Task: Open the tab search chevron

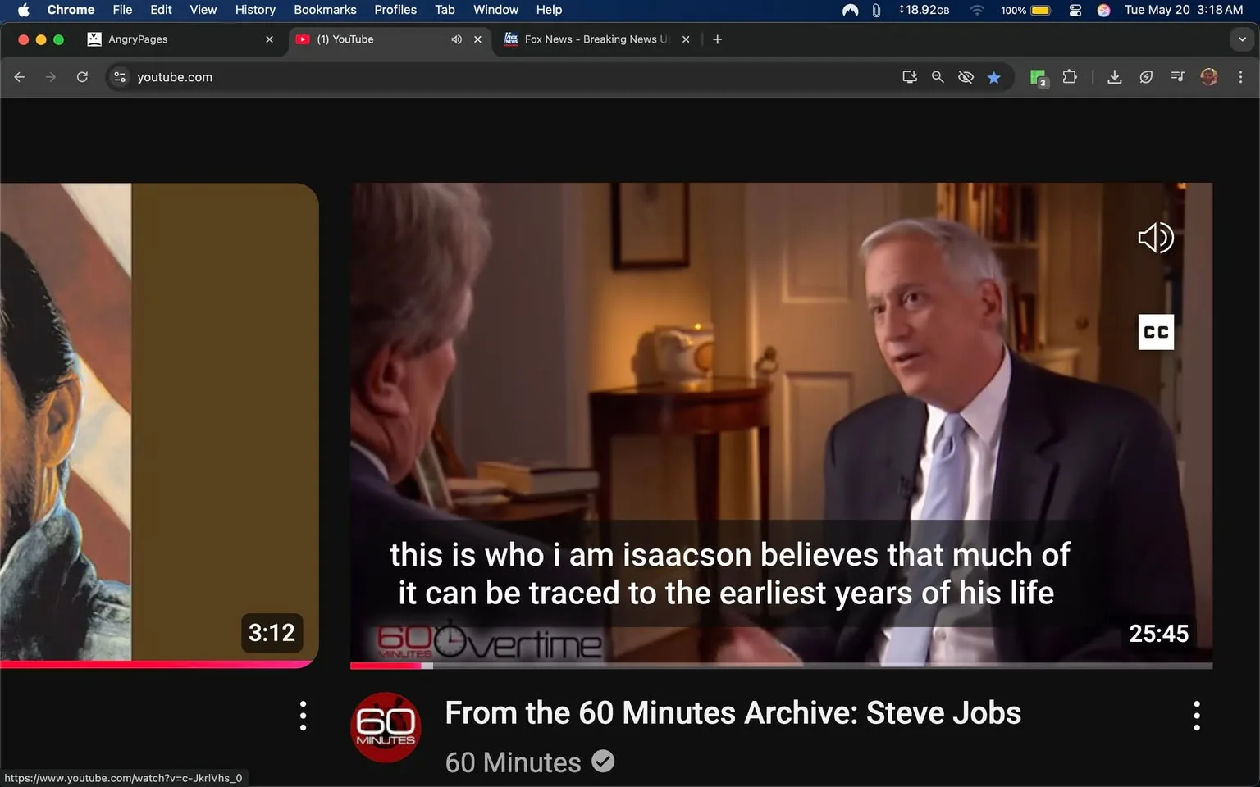Action: tap(1240, 39)
